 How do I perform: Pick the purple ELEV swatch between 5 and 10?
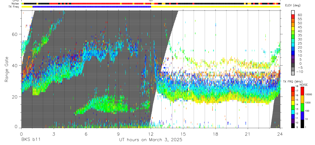click(x=293, y=58)
